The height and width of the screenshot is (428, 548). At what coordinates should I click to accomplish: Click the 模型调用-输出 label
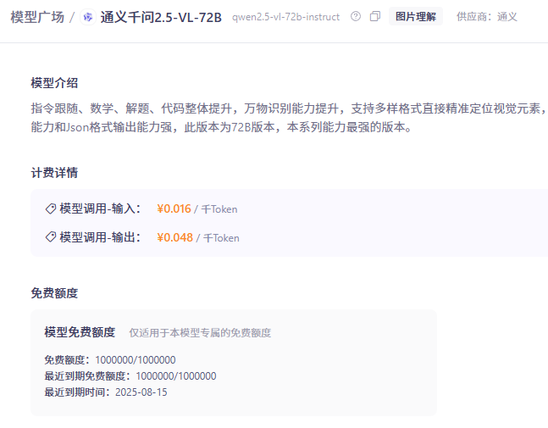point(100,237)
